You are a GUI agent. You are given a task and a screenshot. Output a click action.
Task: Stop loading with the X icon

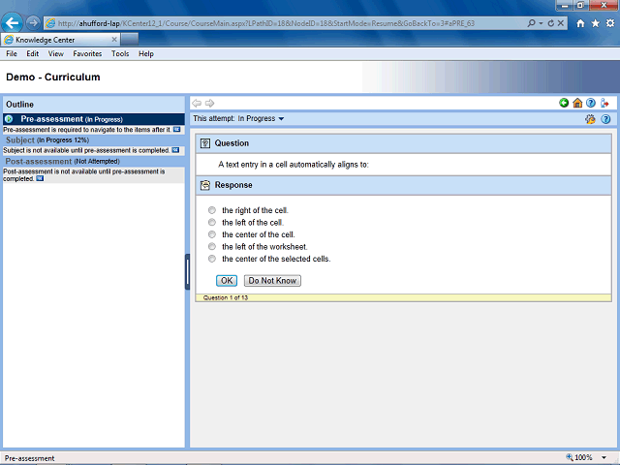[561, 23]
